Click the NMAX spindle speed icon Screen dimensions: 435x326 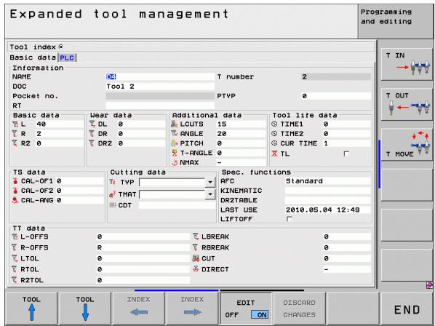point(175,162)
